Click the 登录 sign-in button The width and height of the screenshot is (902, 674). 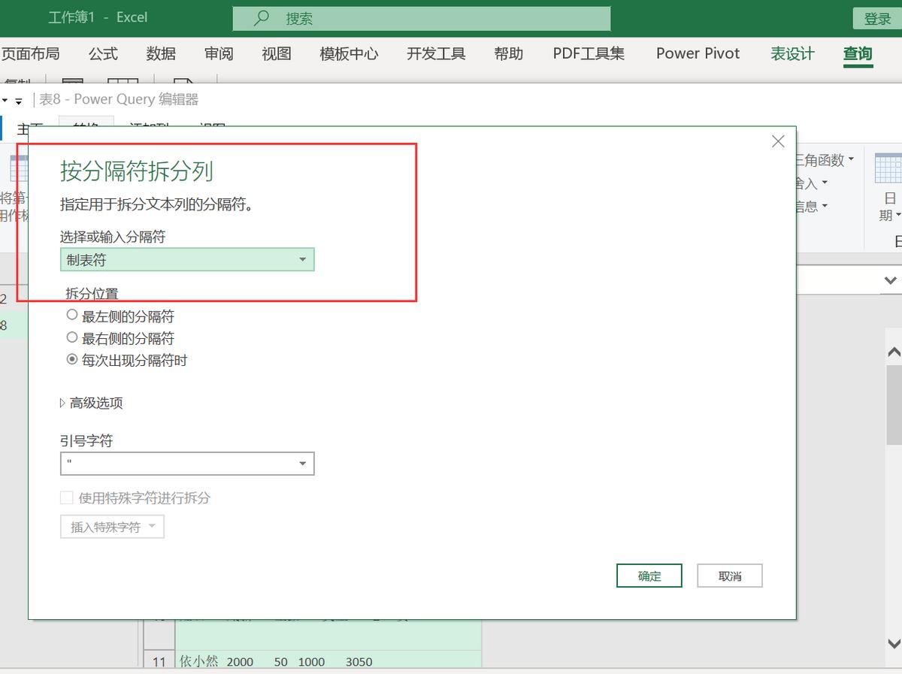point(876,17)
